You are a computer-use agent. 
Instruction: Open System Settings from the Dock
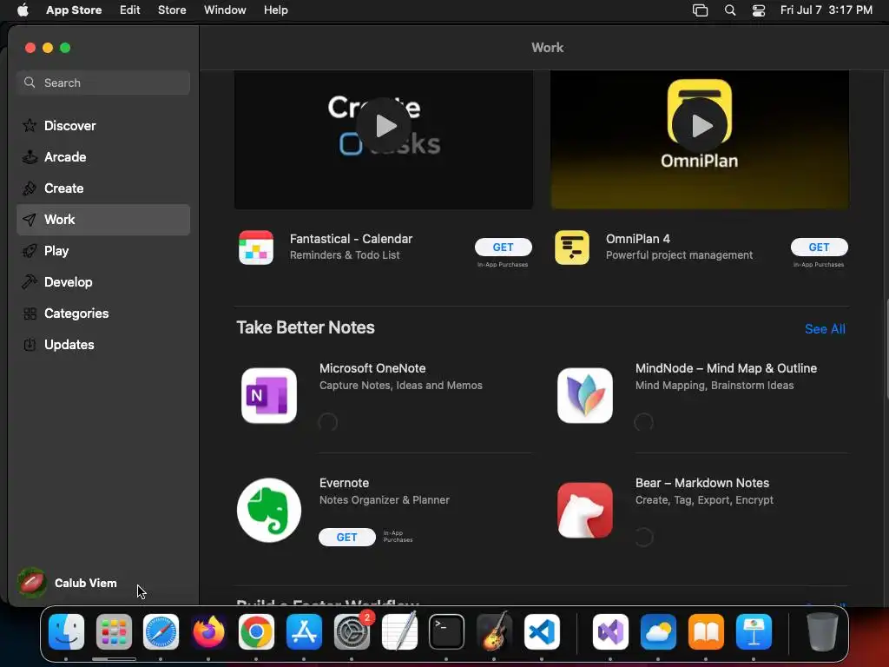coord(352,631)
